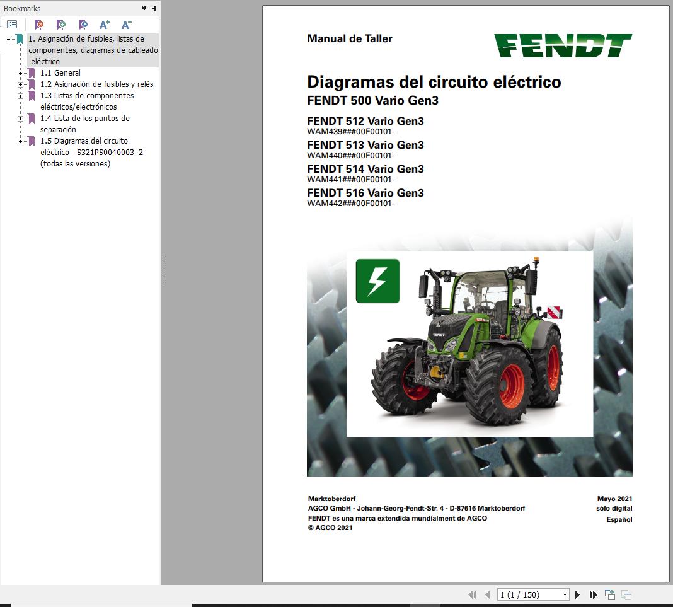Click serial number 'WAM441###00F00101-'
Screen dimensions: 673x607
[x=350, y=180]
